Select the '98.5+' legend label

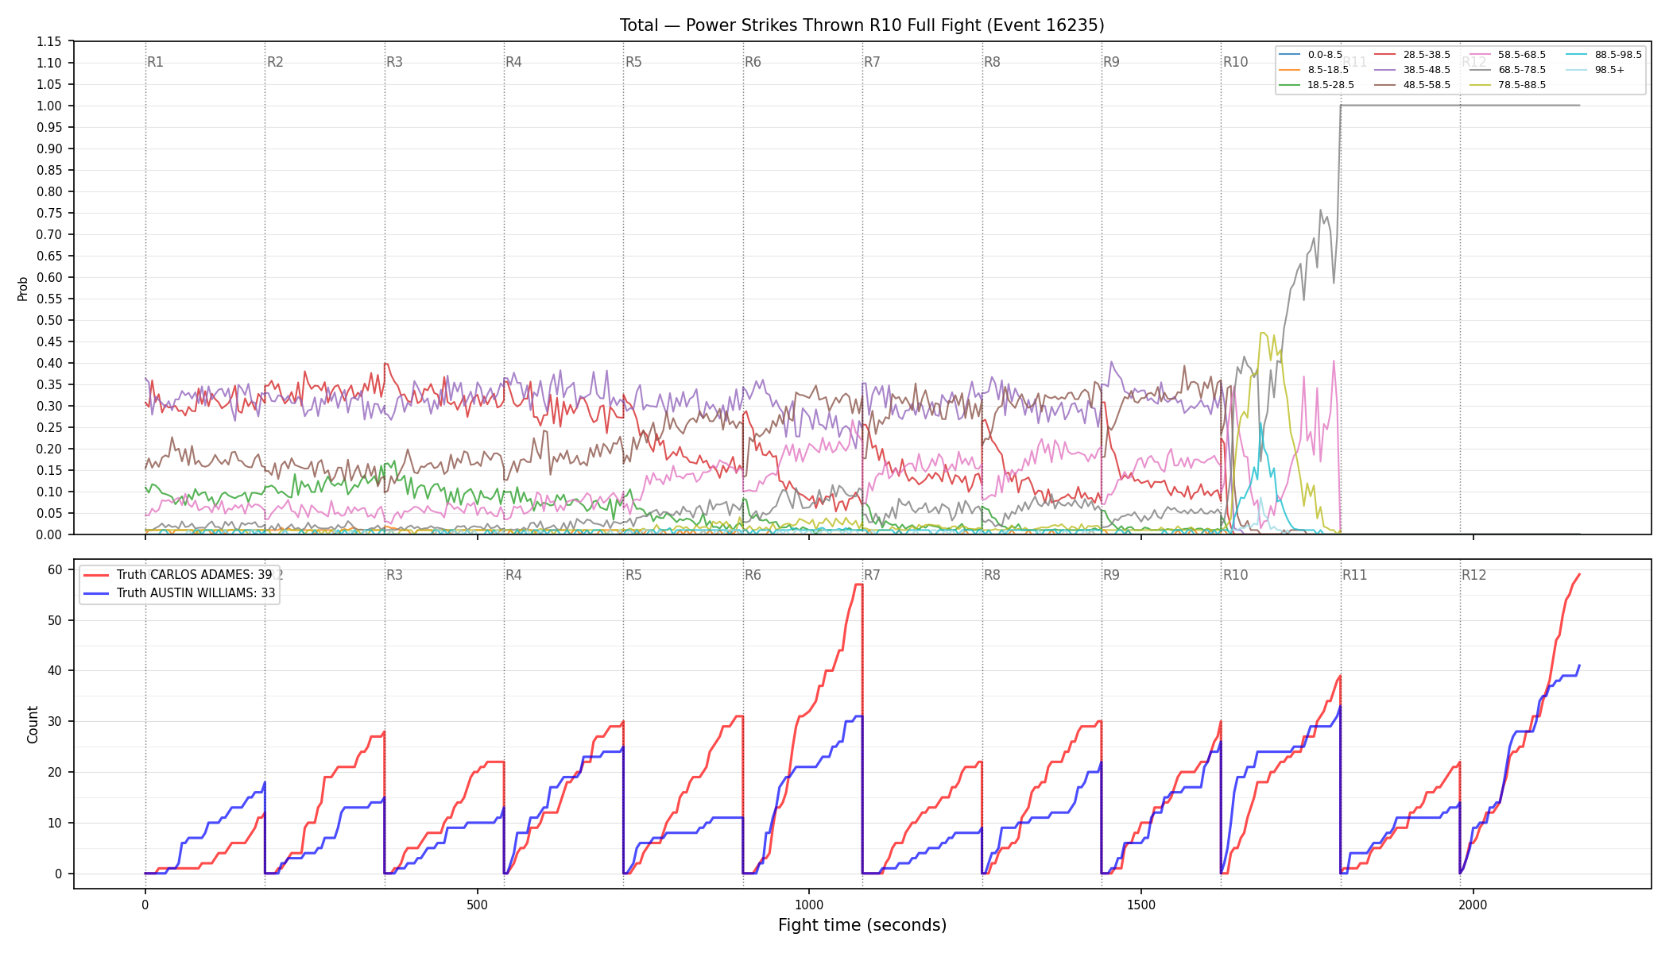pyautogui.click(x=1610, y=70)
